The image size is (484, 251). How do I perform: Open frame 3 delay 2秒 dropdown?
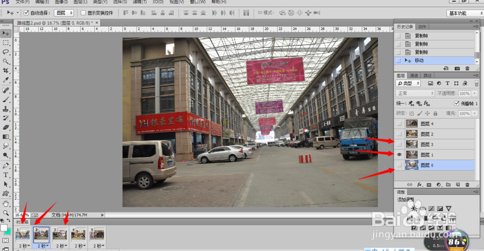point(61,246)
